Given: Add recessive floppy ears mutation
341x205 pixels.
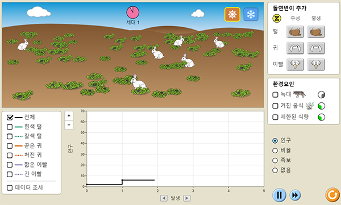Looking at the screenshot, I should coord(316,48).
